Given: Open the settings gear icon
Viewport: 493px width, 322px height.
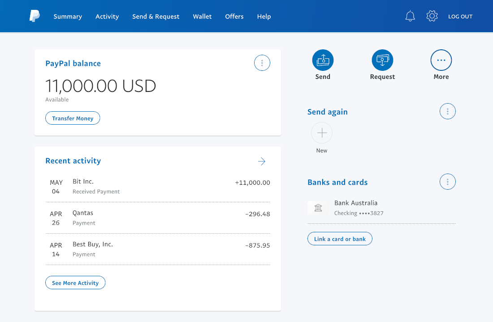Looking at the screenshot, I should click(432, 16).
